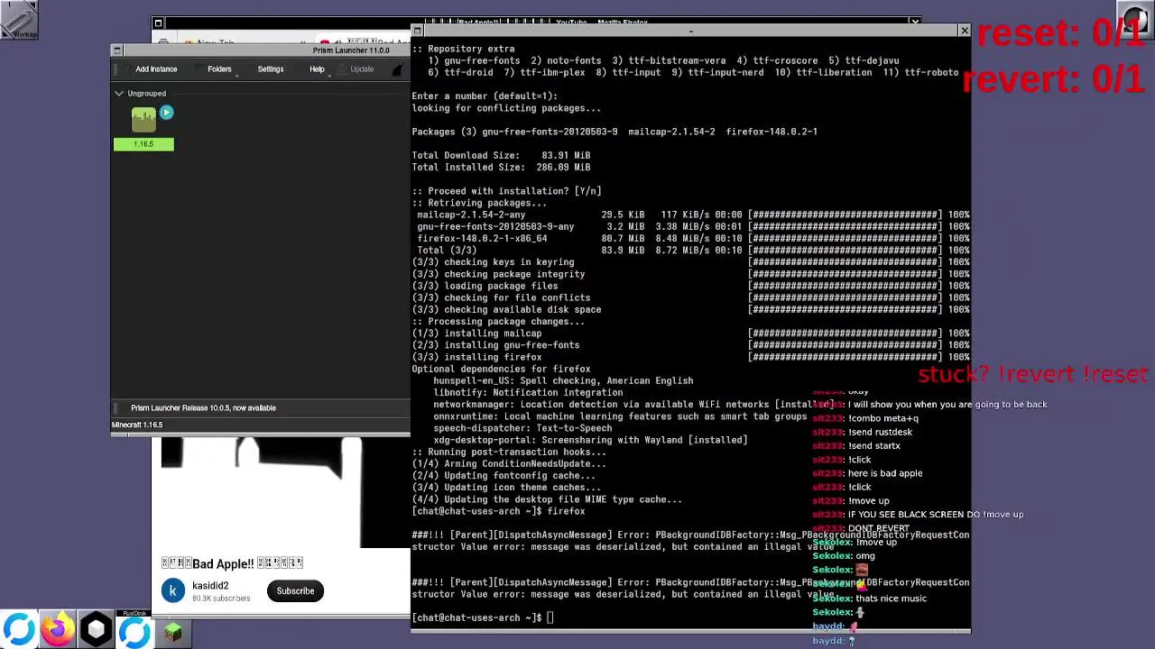1155x649 pixels.
Task: Open the terminal window menu button
Action: point(417,32)
